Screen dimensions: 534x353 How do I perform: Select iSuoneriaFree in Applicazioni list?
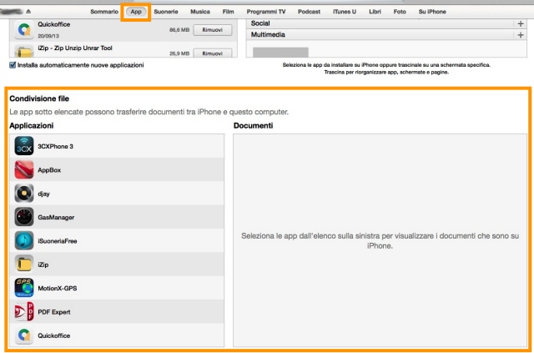[x=117, y=240]
